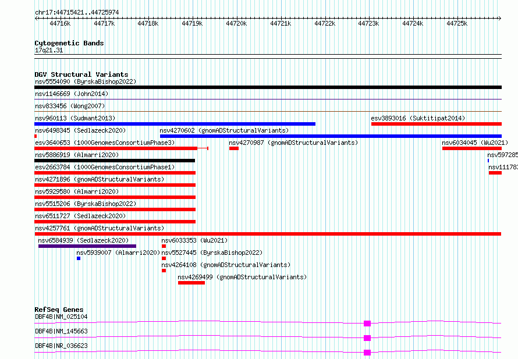Open the esv3893016 (Suktitipat2014) label
This screenshot has width=518, height=359.
[418, 118]
